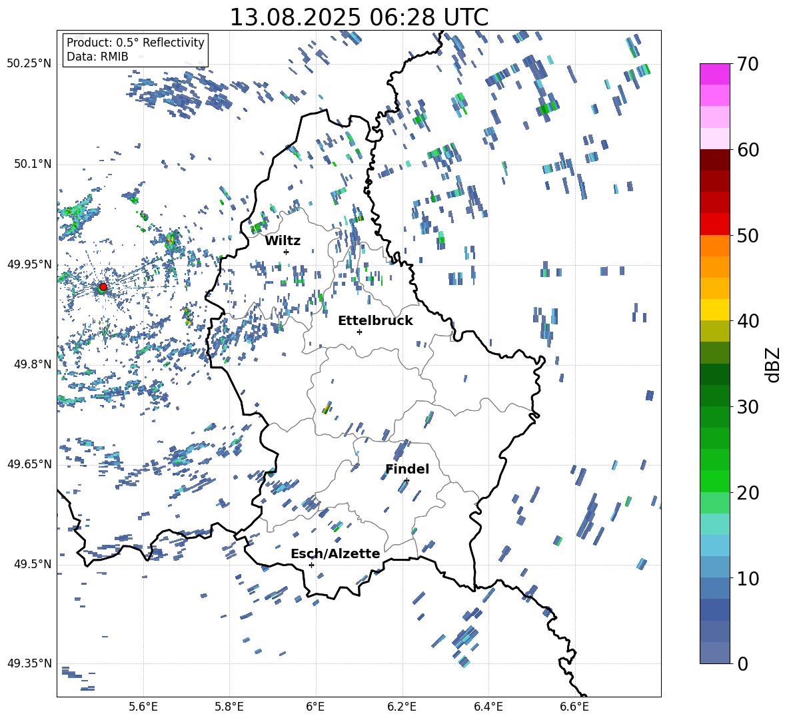The height and width of the screenshot is (720, 789).
Task: Click the 49.8°N latitude label
Action: [32, 364]
